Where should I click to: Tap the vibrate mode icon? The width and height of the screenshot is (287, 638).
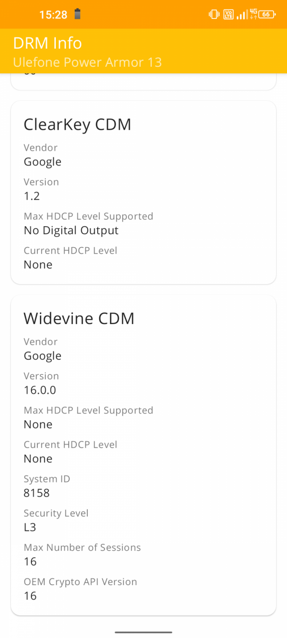click(x=214, y=14)
